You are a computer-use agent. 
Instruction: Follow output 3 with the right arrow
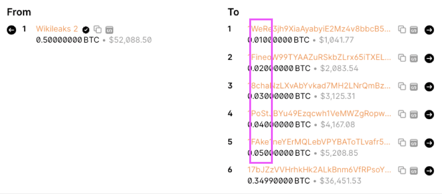(x=429, y=86)
